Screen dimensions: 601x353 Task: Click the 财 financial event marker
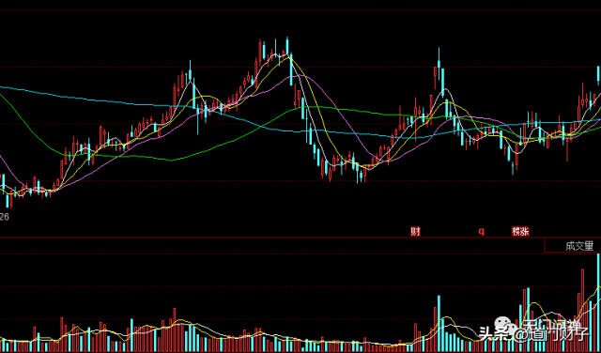coord(415,232)
